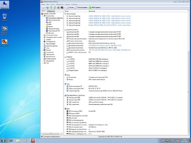Click the dark green monitor toolbar icon
Screen dimensions: 191x143
click(x=62, y=8)
